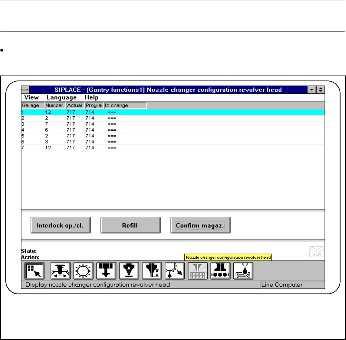Viewport: 346px width, 340px height.
Task: Click the 'to change' column header
Action: coord(125,105)
